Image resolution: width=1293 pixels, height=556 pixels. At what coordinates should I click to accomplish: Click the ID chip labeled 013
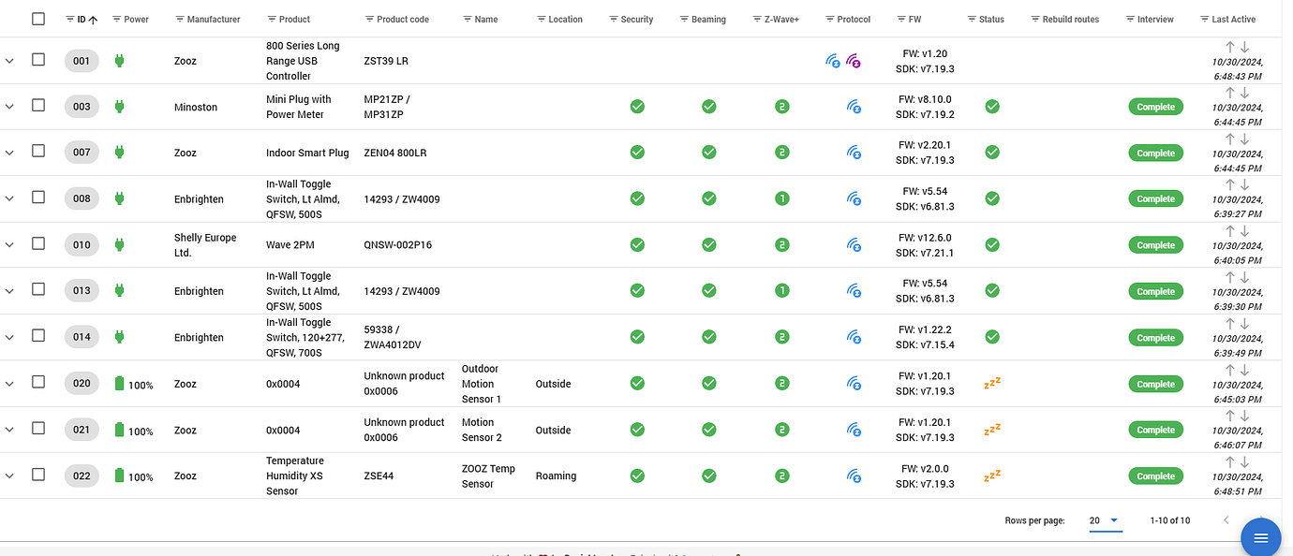(81, 290)
